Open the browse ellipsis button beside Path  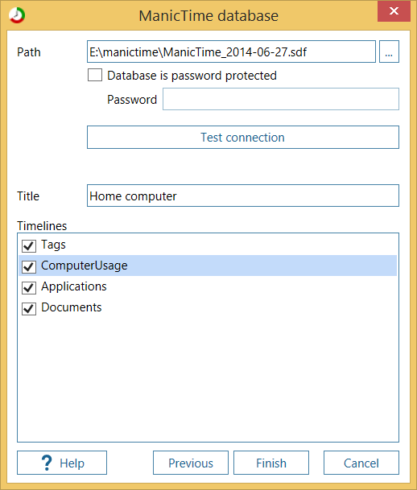click(389, 51)
